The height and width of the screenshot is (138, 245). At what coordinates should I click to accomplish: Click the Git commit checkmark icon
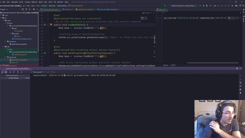pos(222,6)
